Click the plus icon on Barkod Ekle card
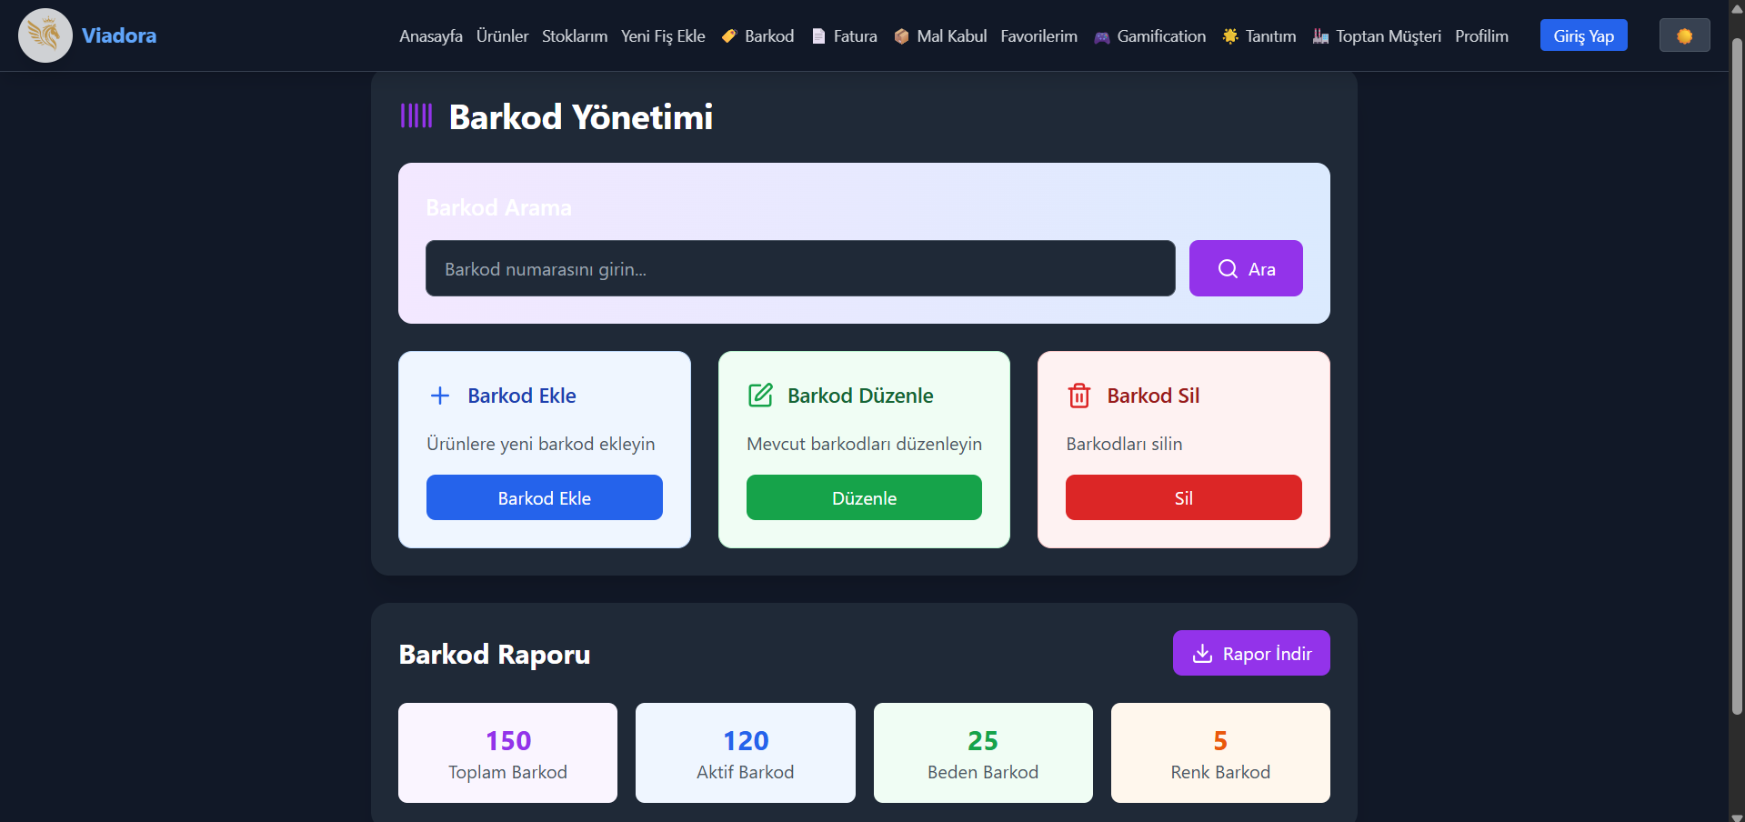 [x=440, y=396]
